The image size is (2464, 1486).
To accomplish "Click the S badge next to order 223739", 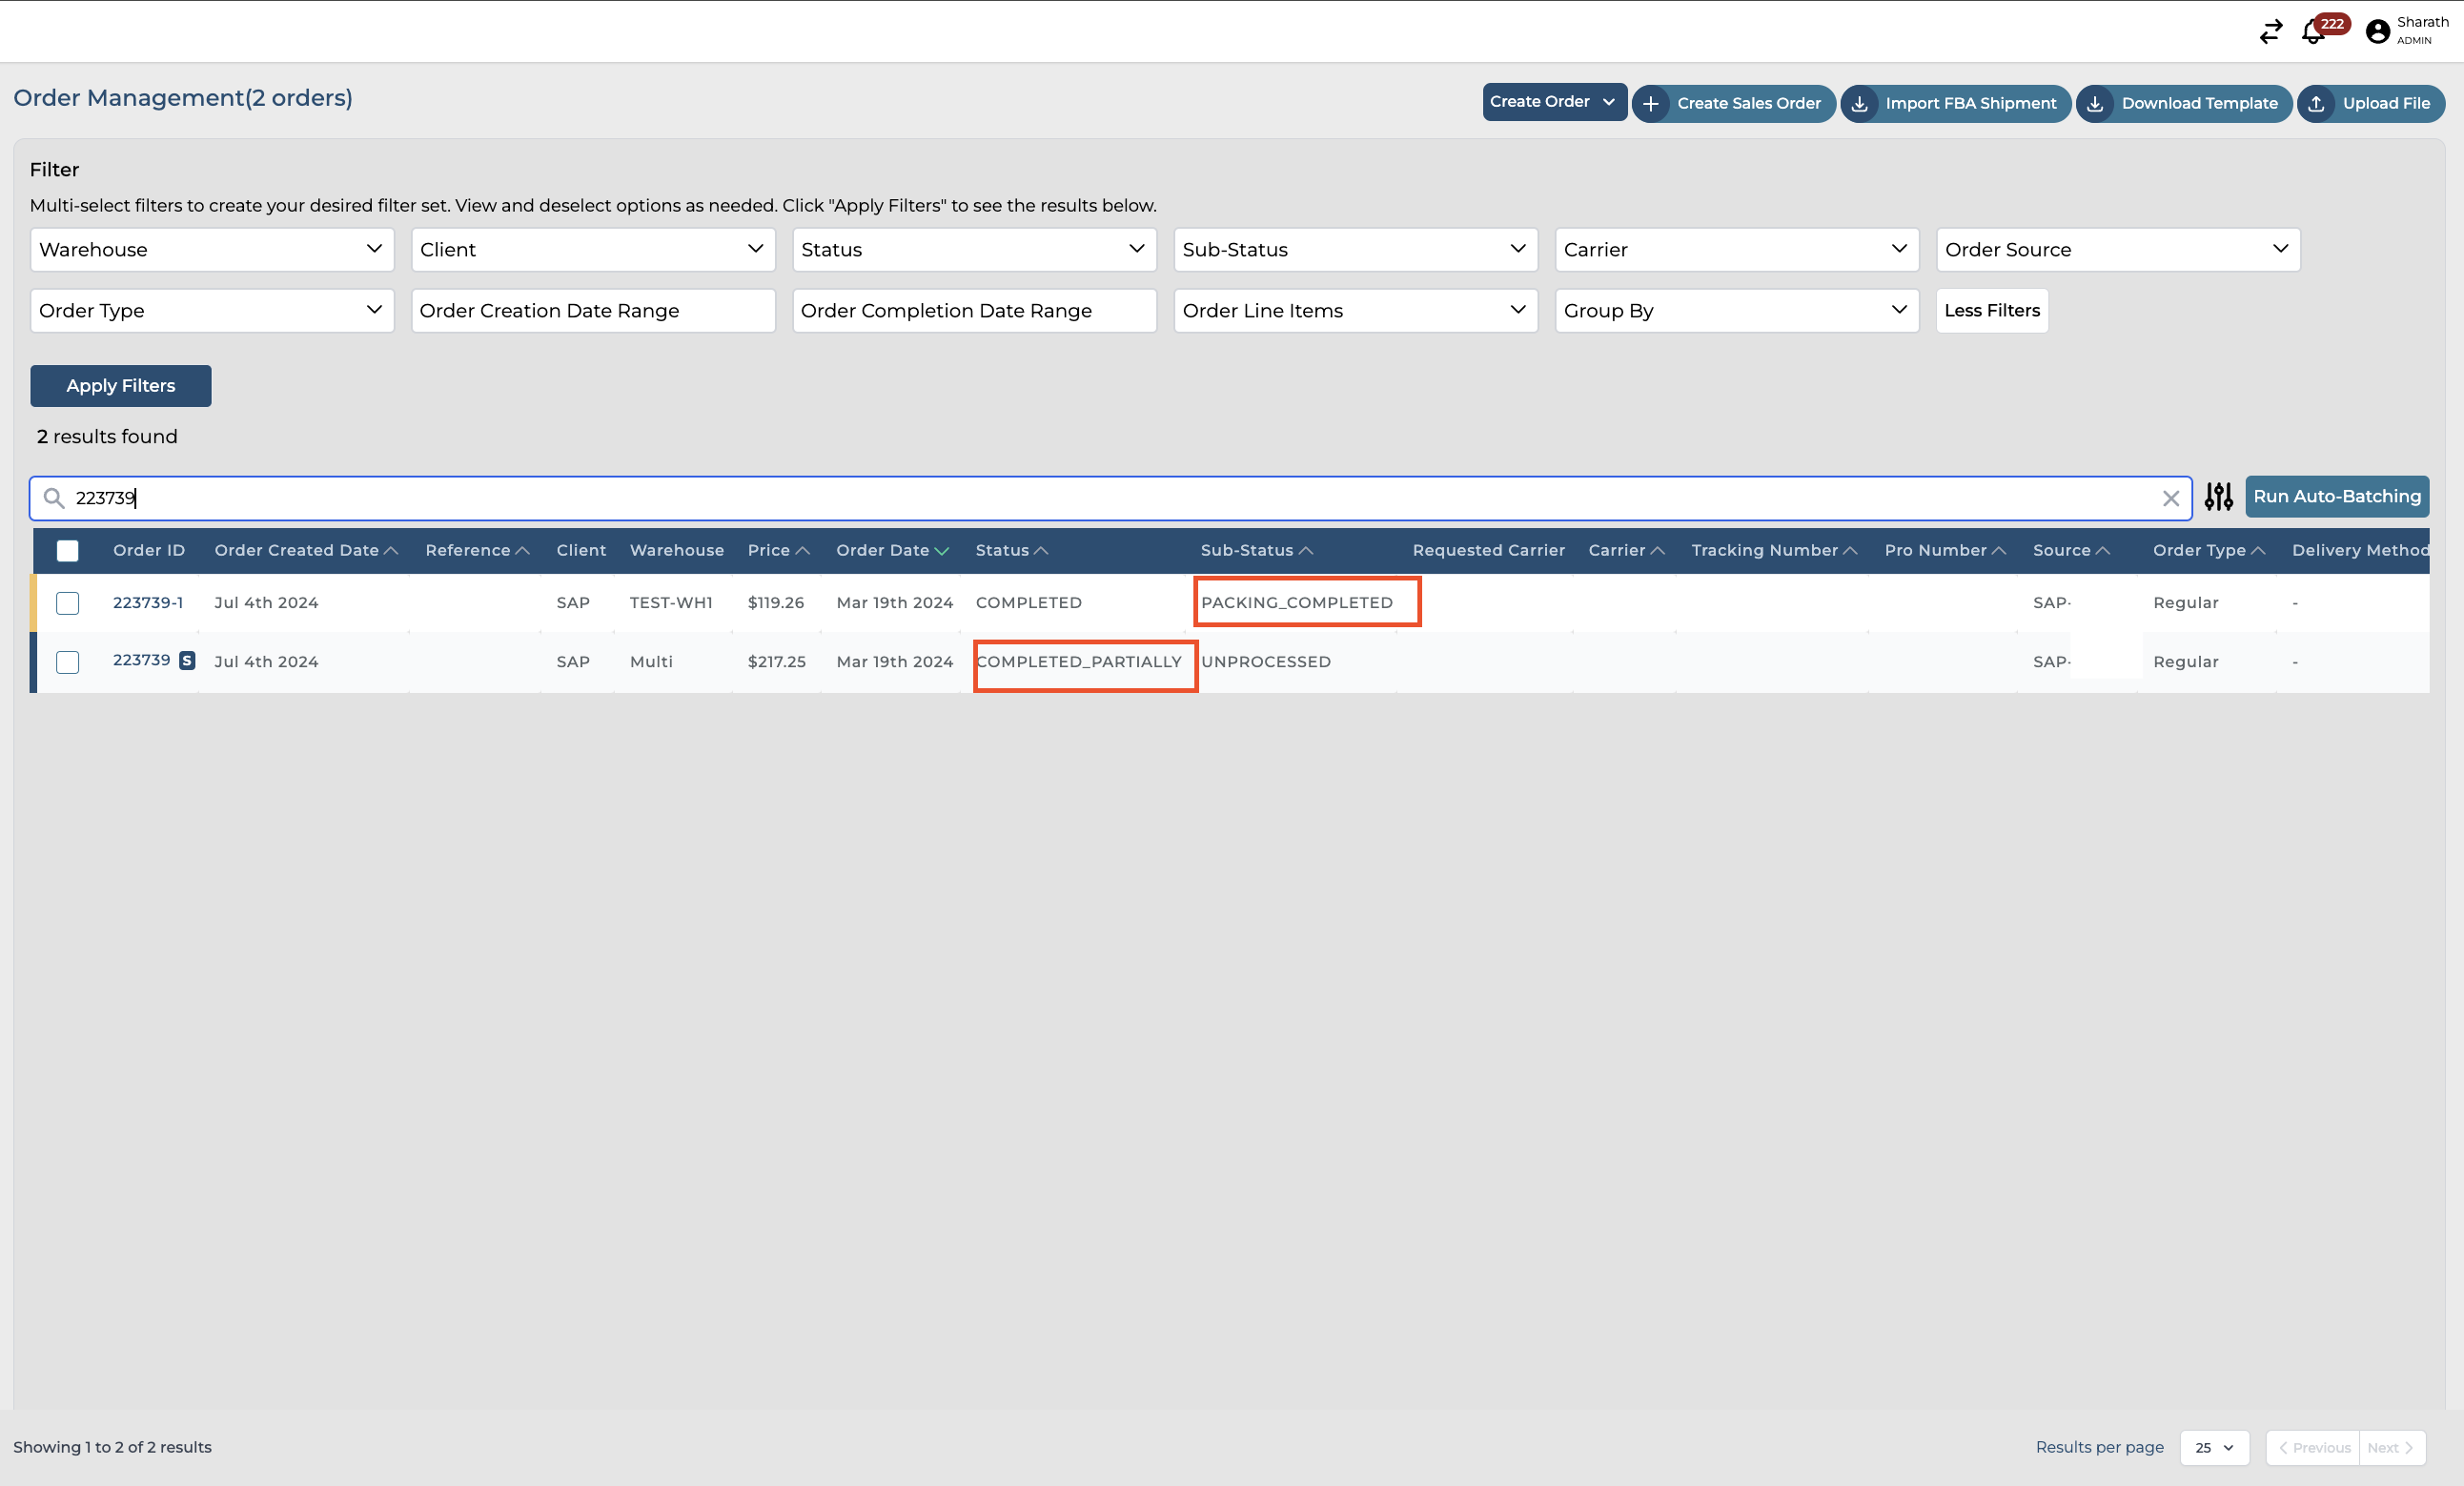I will [187, 660].
